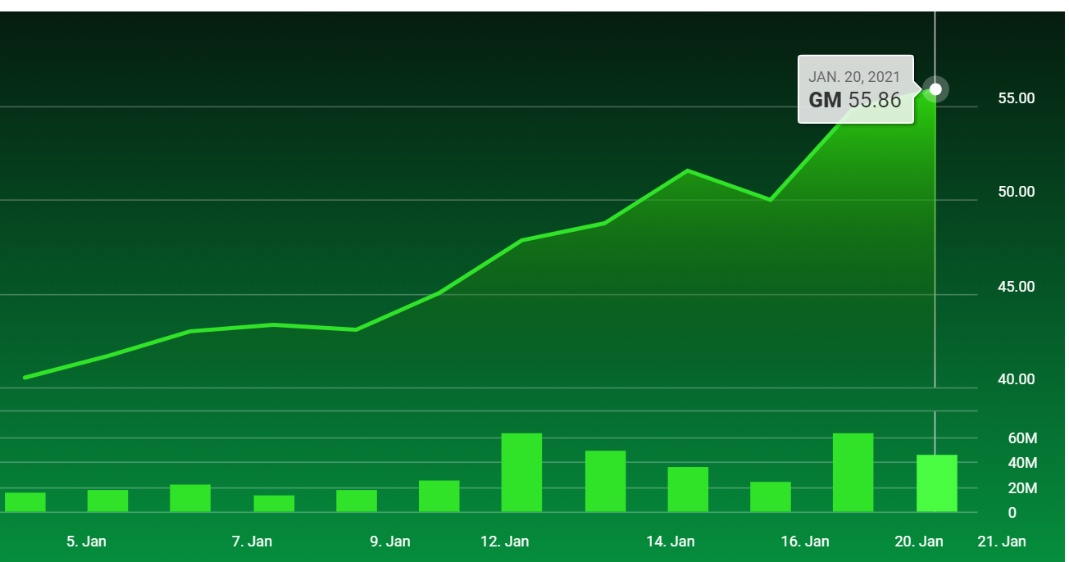
Task: Click the 45.00 price axis label
Action: (1017, 287)
